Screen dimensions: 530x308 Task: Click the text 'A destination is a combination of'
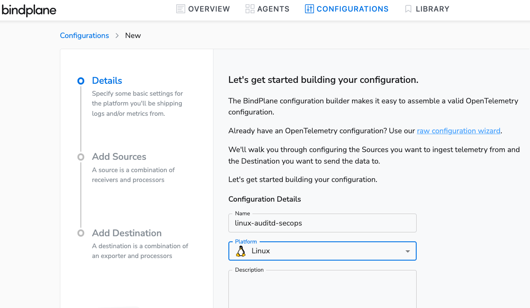click(140, 246)
